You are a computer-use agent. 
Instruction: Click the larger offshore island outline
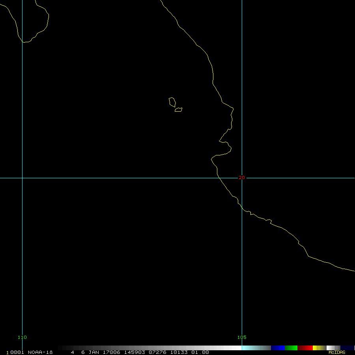tap(172, 102)
